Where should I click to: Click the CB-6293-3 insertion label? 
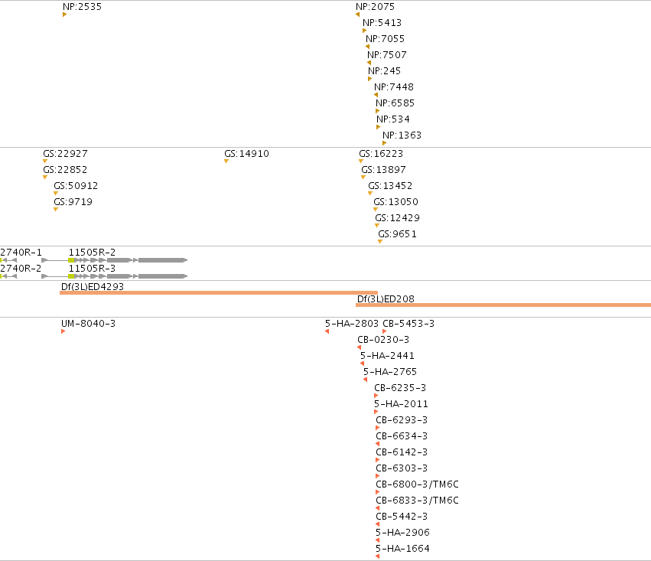coord(402,420)
